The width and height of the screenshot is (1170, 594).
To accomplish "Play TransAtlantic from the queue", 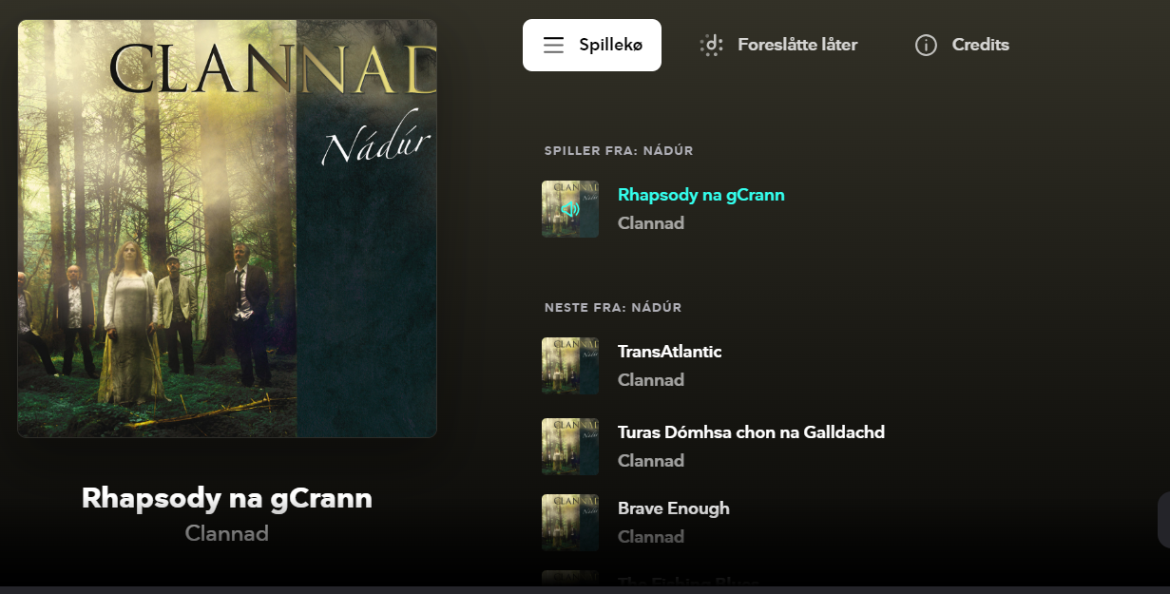I will pos(670,352).
